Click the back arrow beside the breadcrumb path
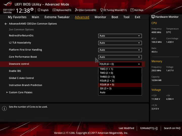182x136 pixels. [6, 24]
